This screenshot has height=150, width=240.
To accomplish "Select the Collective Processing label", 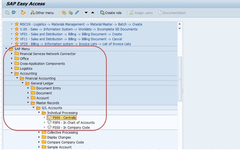I will (x=62, y=132).
